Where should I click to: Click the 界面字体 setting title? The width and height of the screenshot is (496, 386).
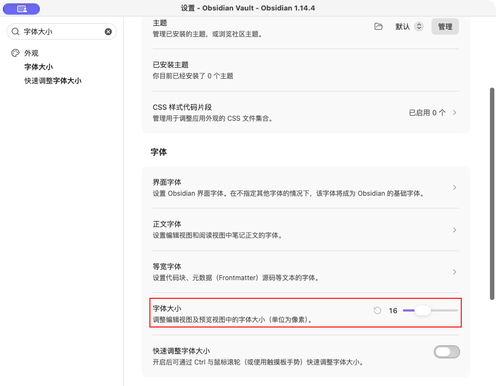(167, 183)
